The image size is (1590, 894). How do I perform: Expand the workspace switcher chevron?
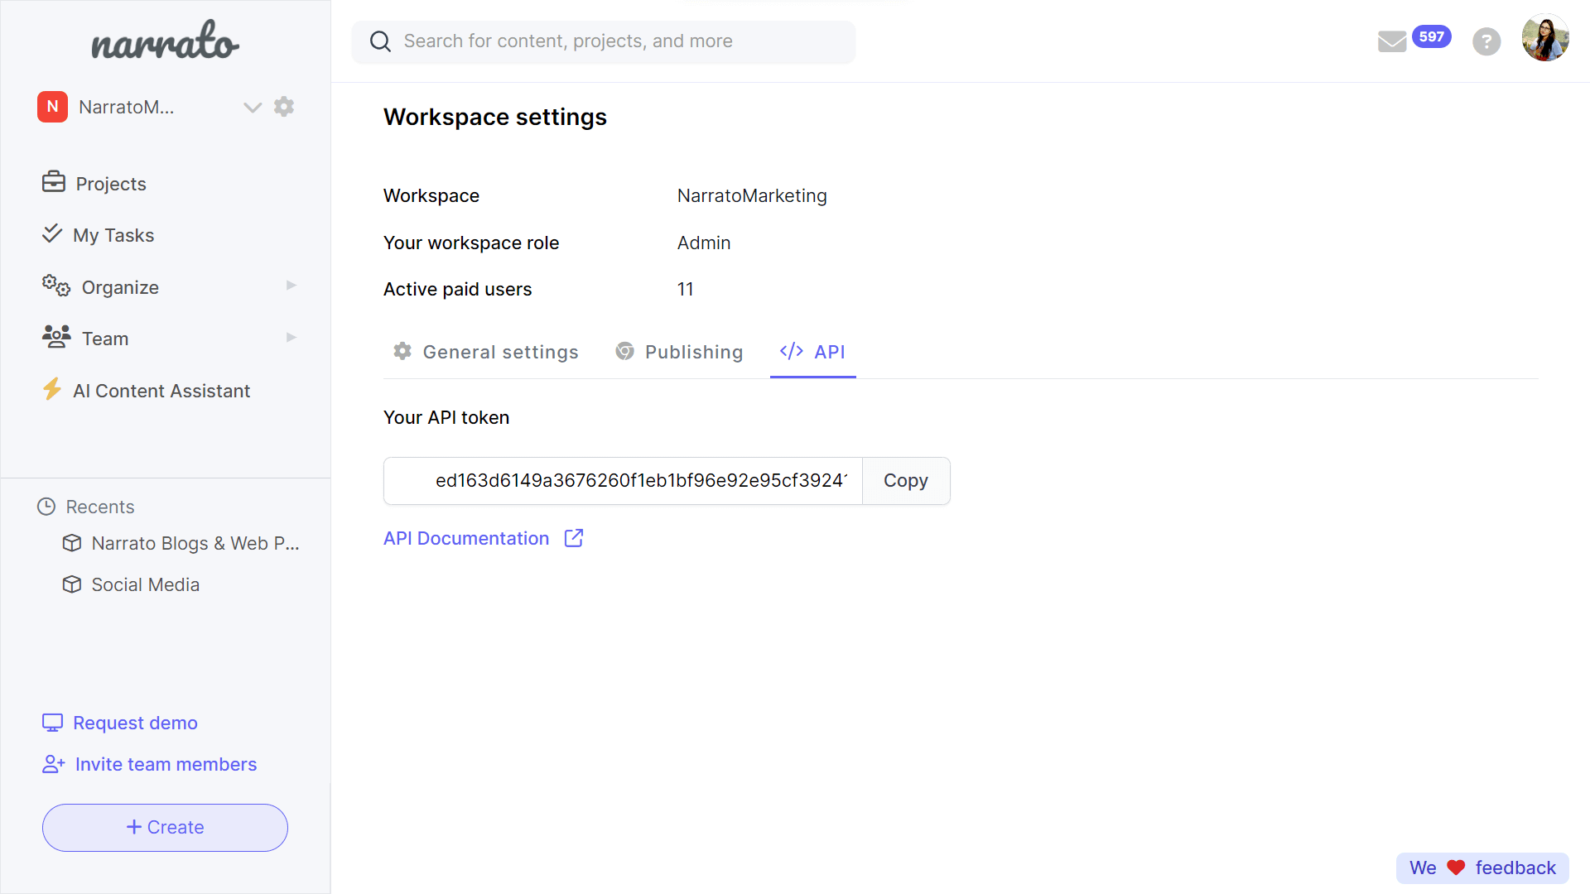pos(253,107)
